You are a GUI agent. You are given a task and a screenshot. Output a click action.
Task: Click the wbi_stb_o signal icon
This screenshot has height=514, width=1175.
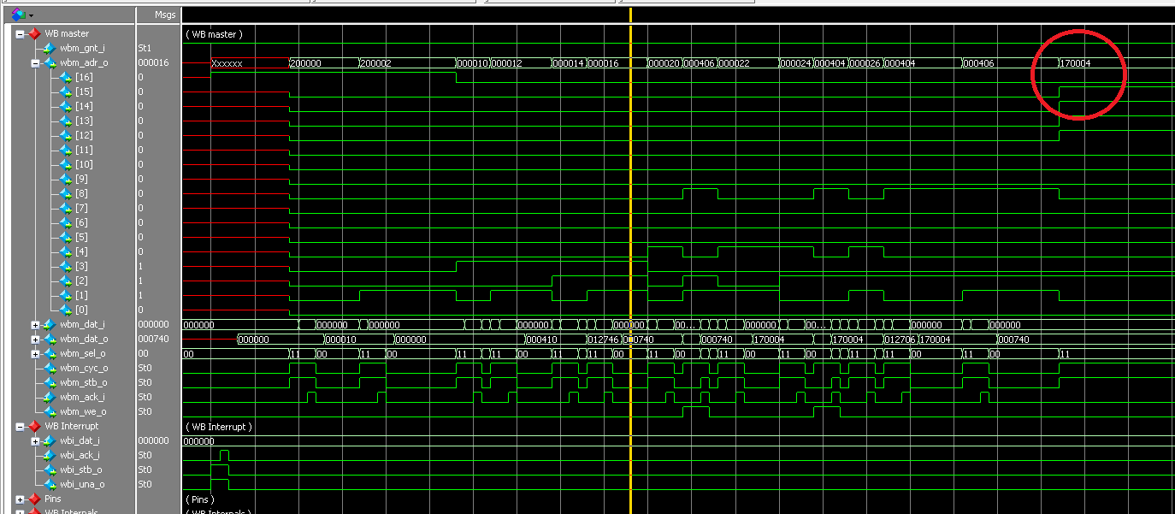tap(49, 470)
